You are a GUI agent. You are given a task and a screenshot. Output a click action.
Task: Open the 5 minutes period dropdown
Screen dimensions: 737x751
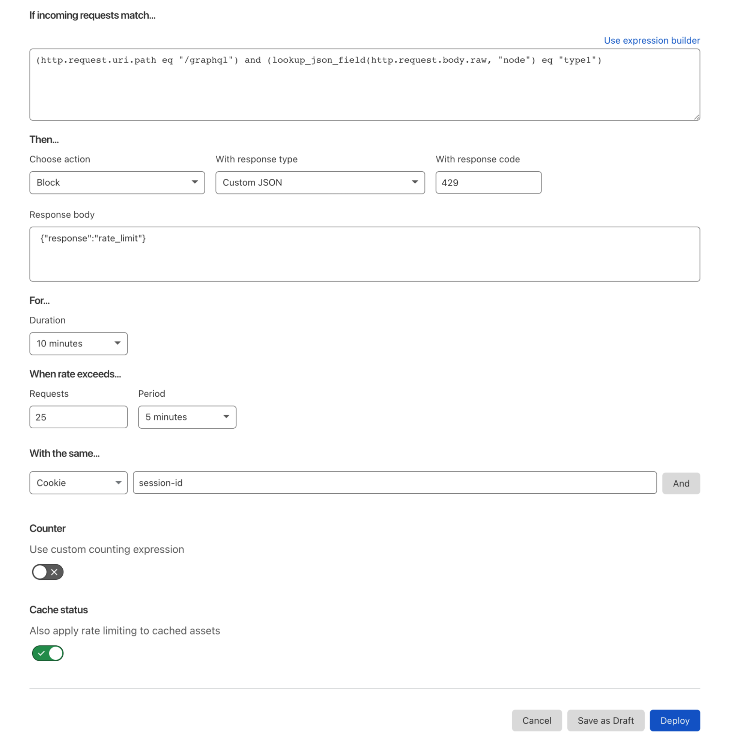click(187, 417)
